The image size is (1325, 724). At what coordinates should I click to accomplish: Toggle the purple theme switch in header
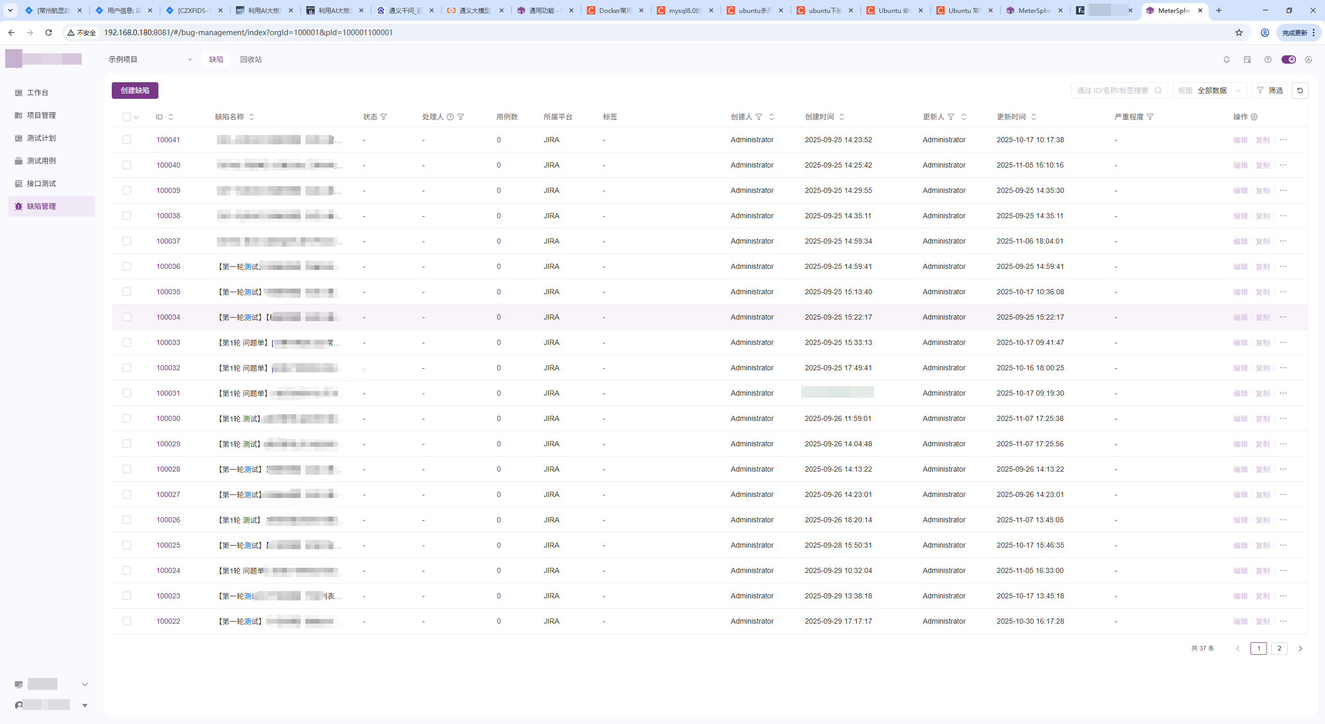coord(1288,59)
